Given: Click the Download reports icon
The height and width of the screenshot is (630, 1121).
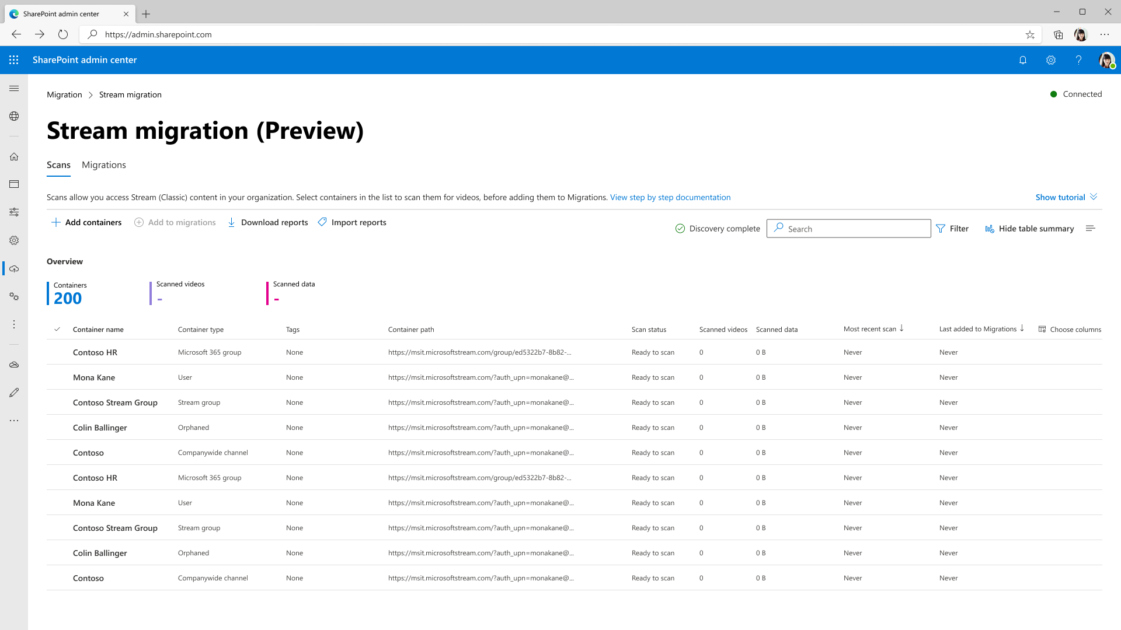Looking at the screenshot, I should [231, 222].
